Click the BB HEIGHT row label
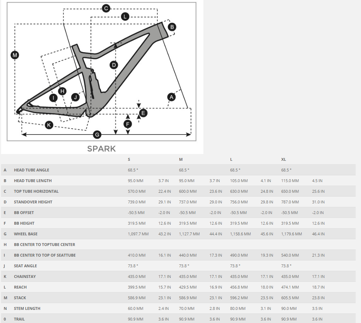The image size is (361, 323). pos(24,223)
